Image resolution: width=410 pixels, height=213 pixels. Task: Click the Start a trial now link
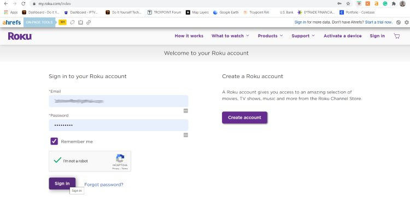pyautogui.click(x=379, y=22)
